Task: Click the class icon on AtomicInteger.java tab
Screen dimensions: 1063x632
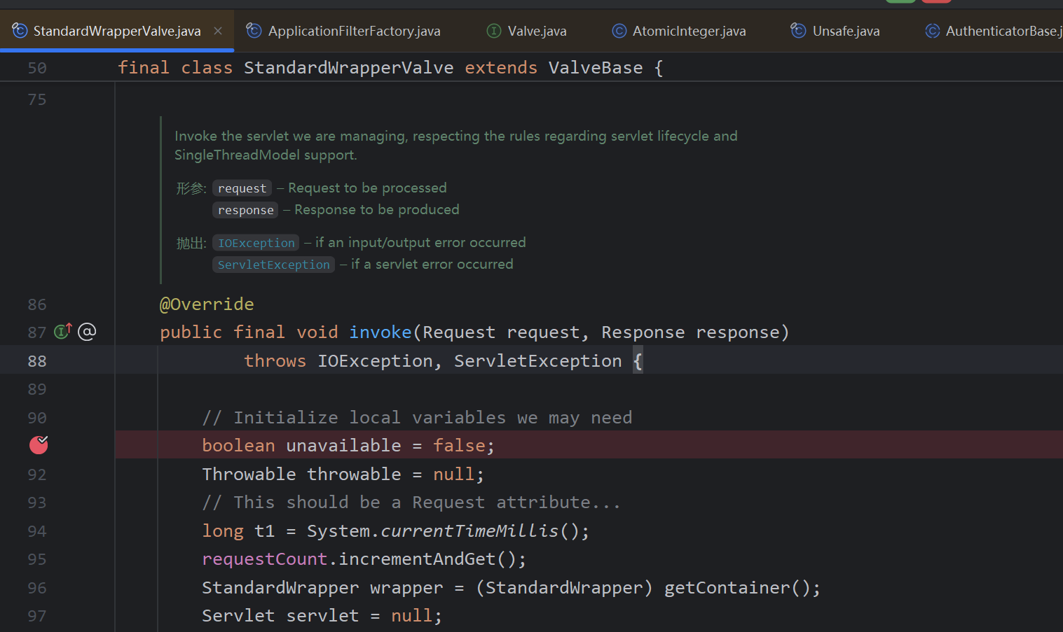Action: 619,31
